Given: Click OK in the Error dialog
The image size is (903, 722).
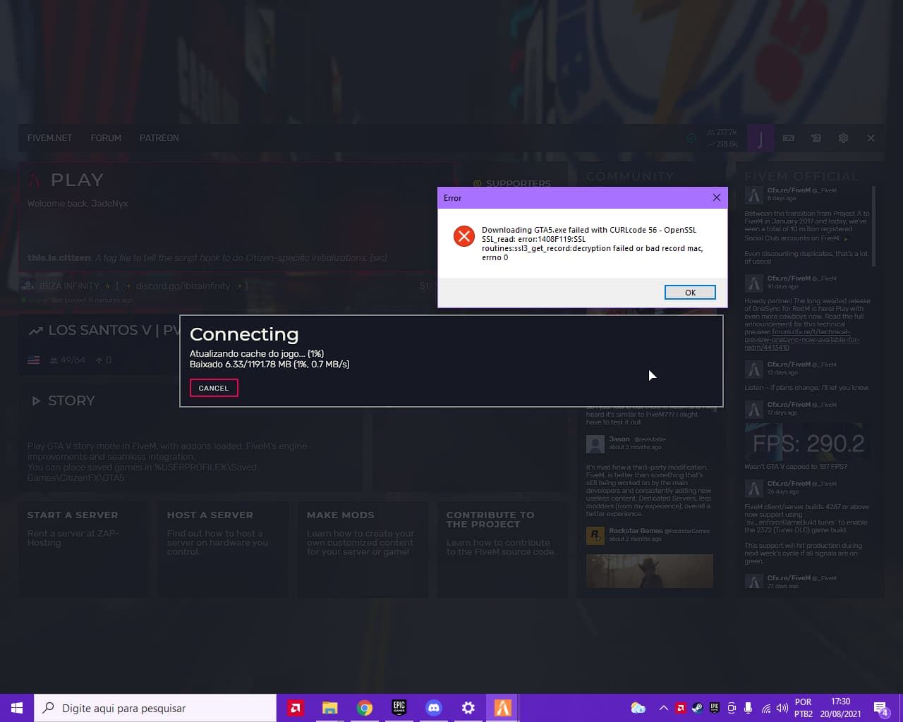Looking at the screenshot, I should pyautogui.click(x=690, y=293).
